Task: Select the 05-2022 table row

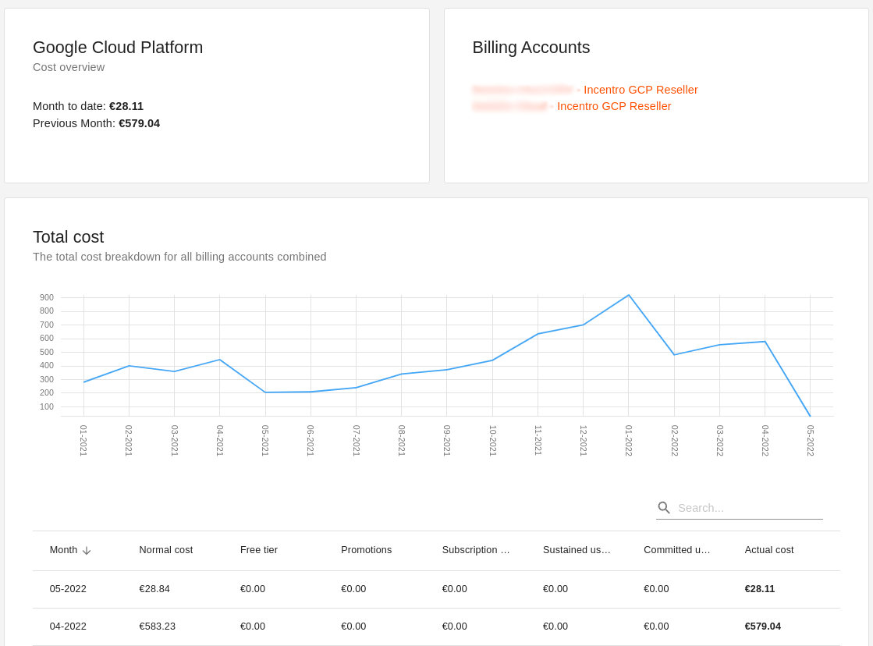Action: coord(437,589)
